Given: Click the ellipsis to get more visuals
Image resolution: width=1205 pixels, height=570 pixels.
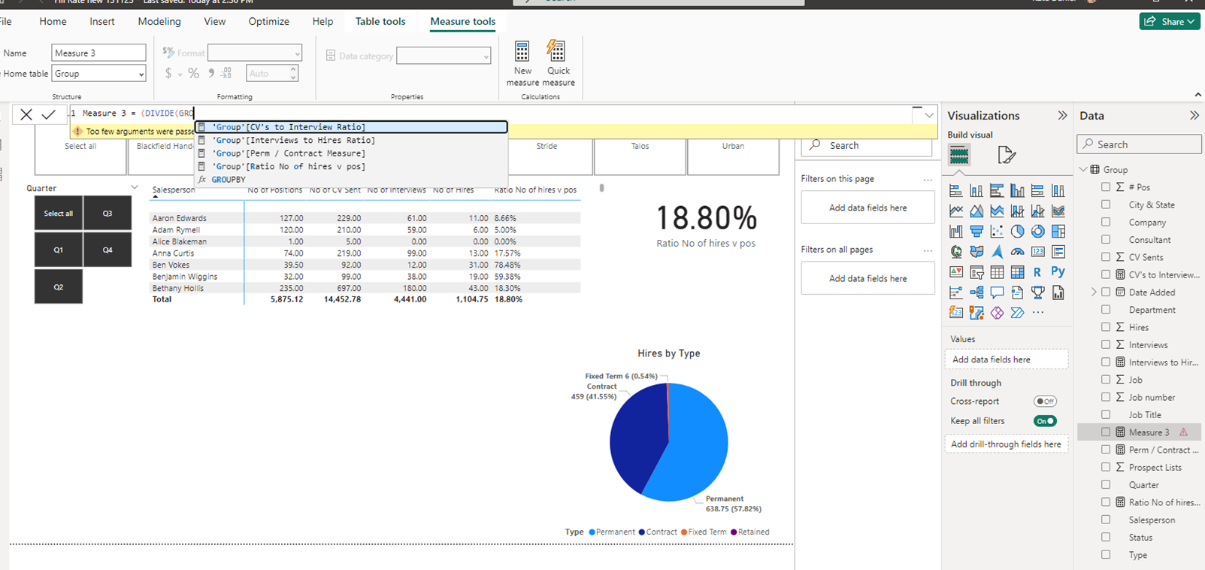Looking at the screenshot, I should (x=1037, y=312).
